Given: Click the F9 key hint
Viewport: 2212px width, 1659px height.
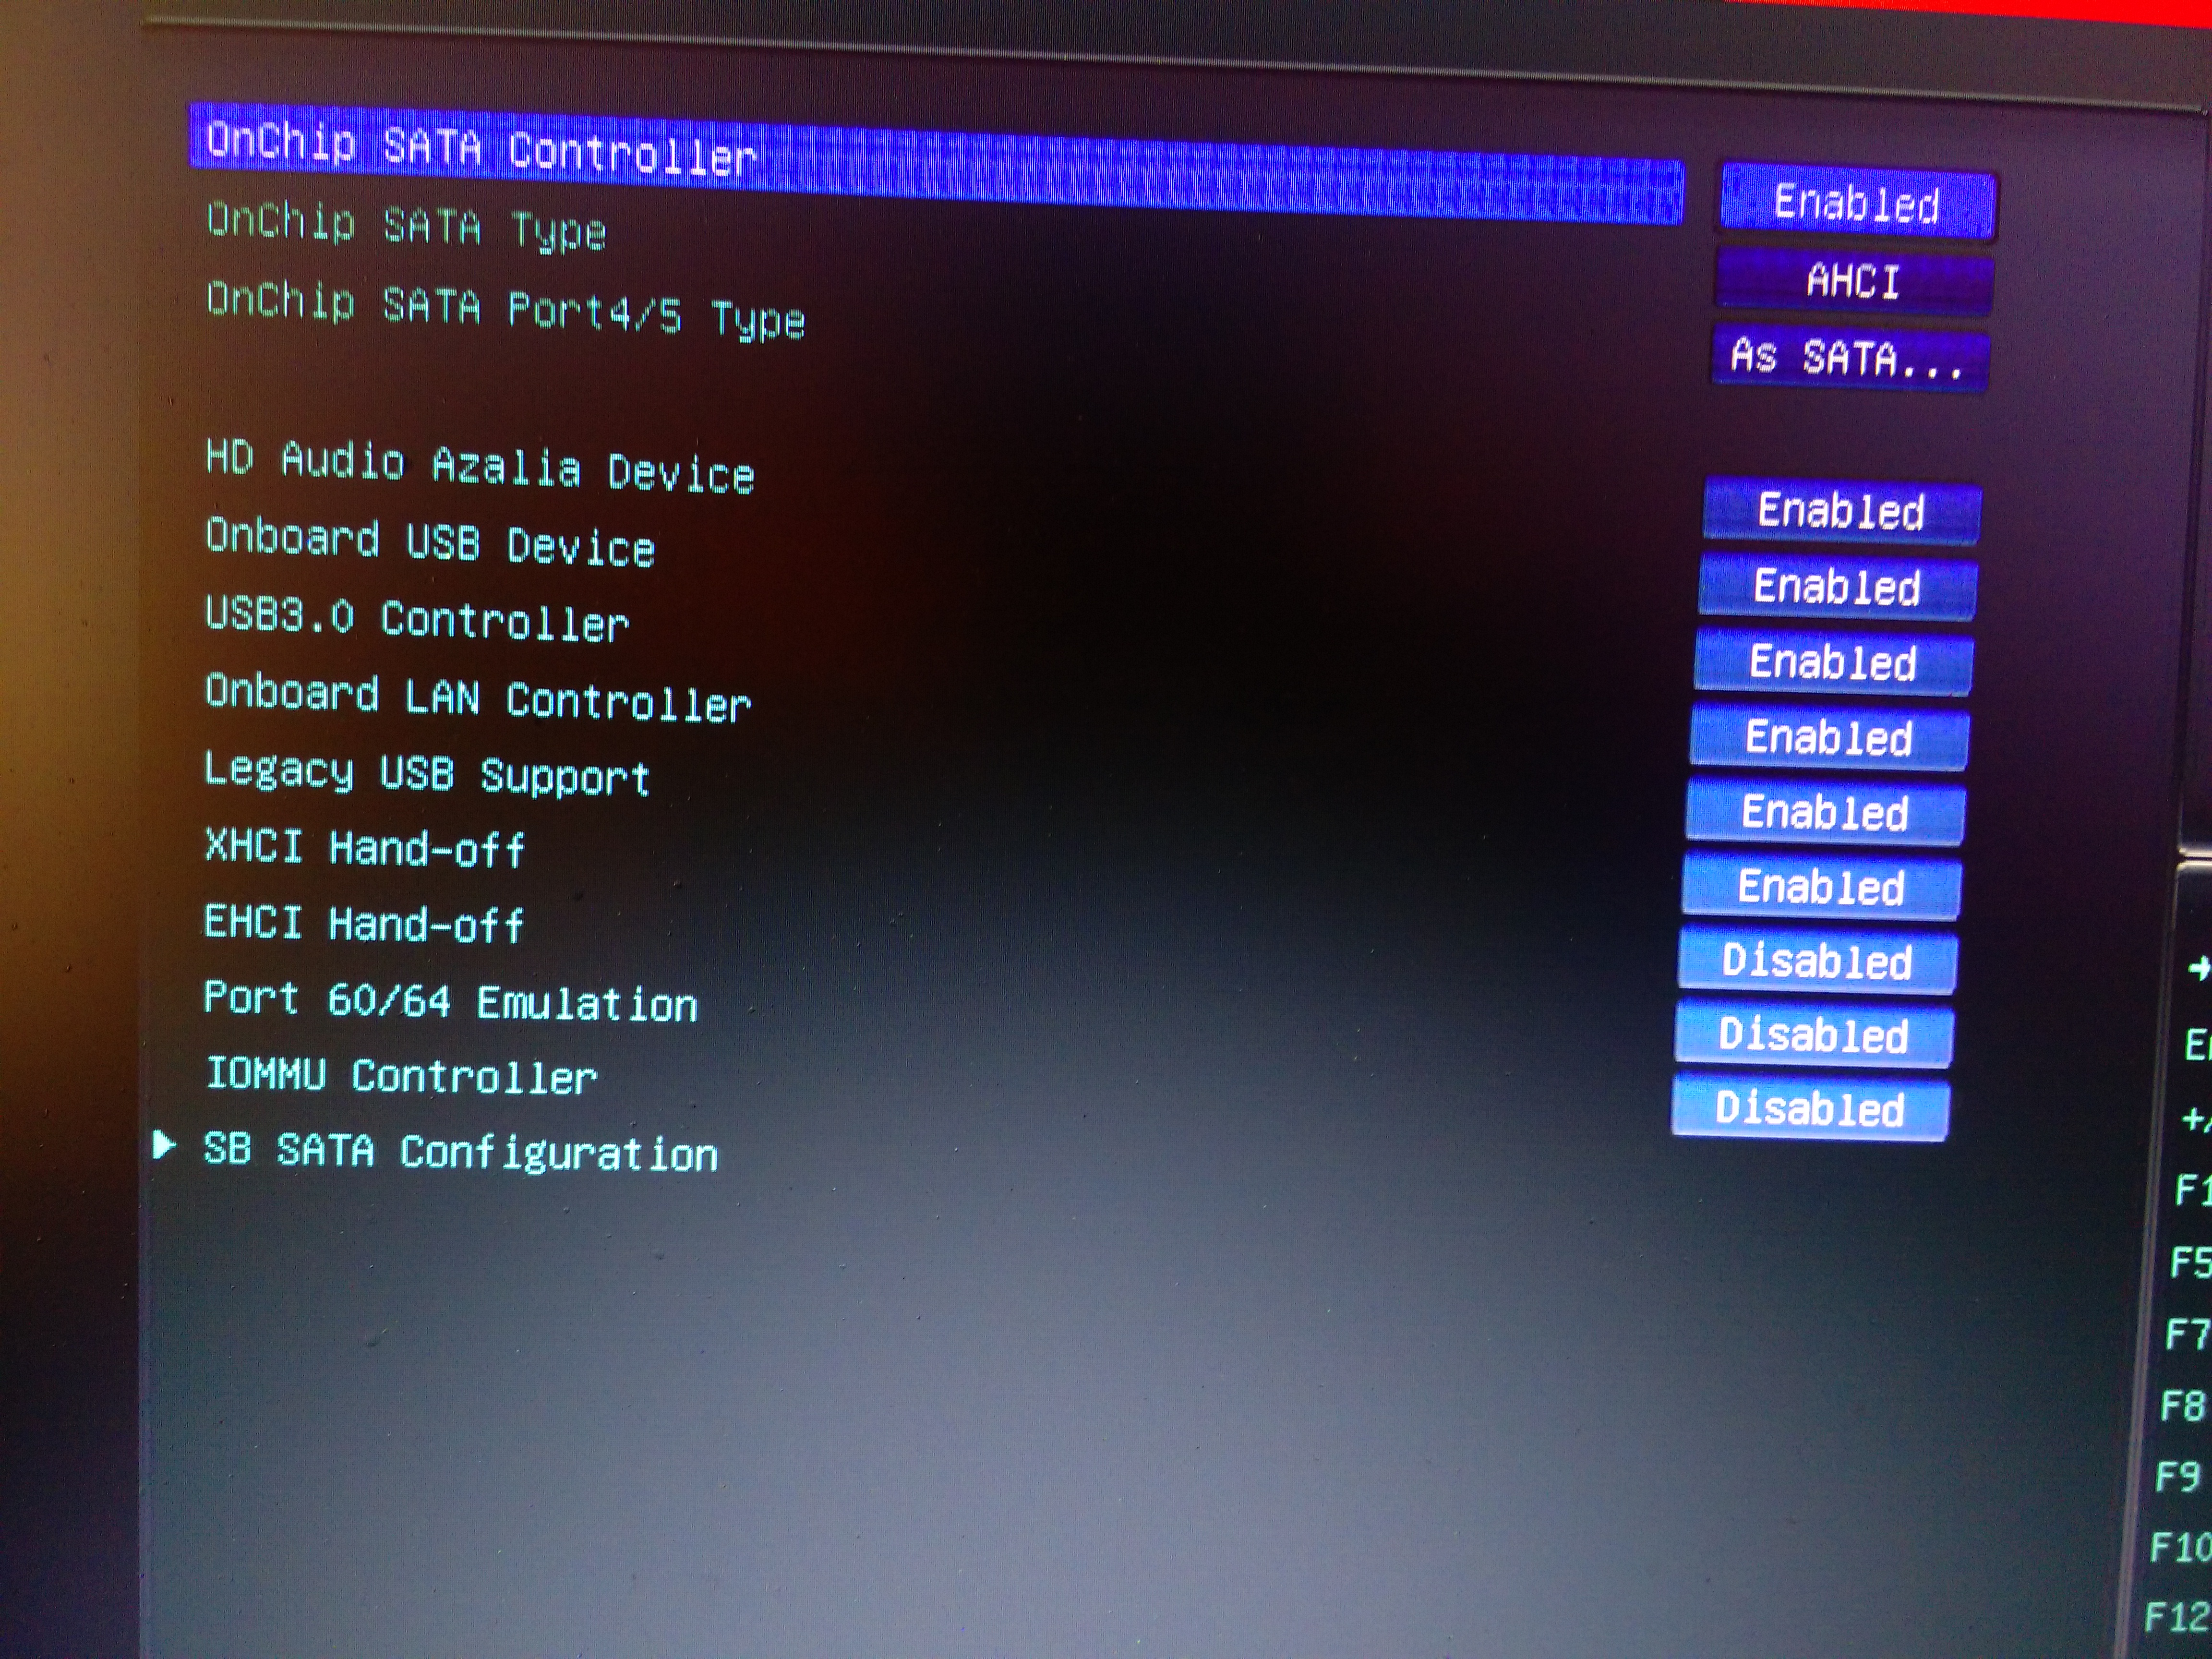Looking at the screenshot, I should click(2178, 1476).
